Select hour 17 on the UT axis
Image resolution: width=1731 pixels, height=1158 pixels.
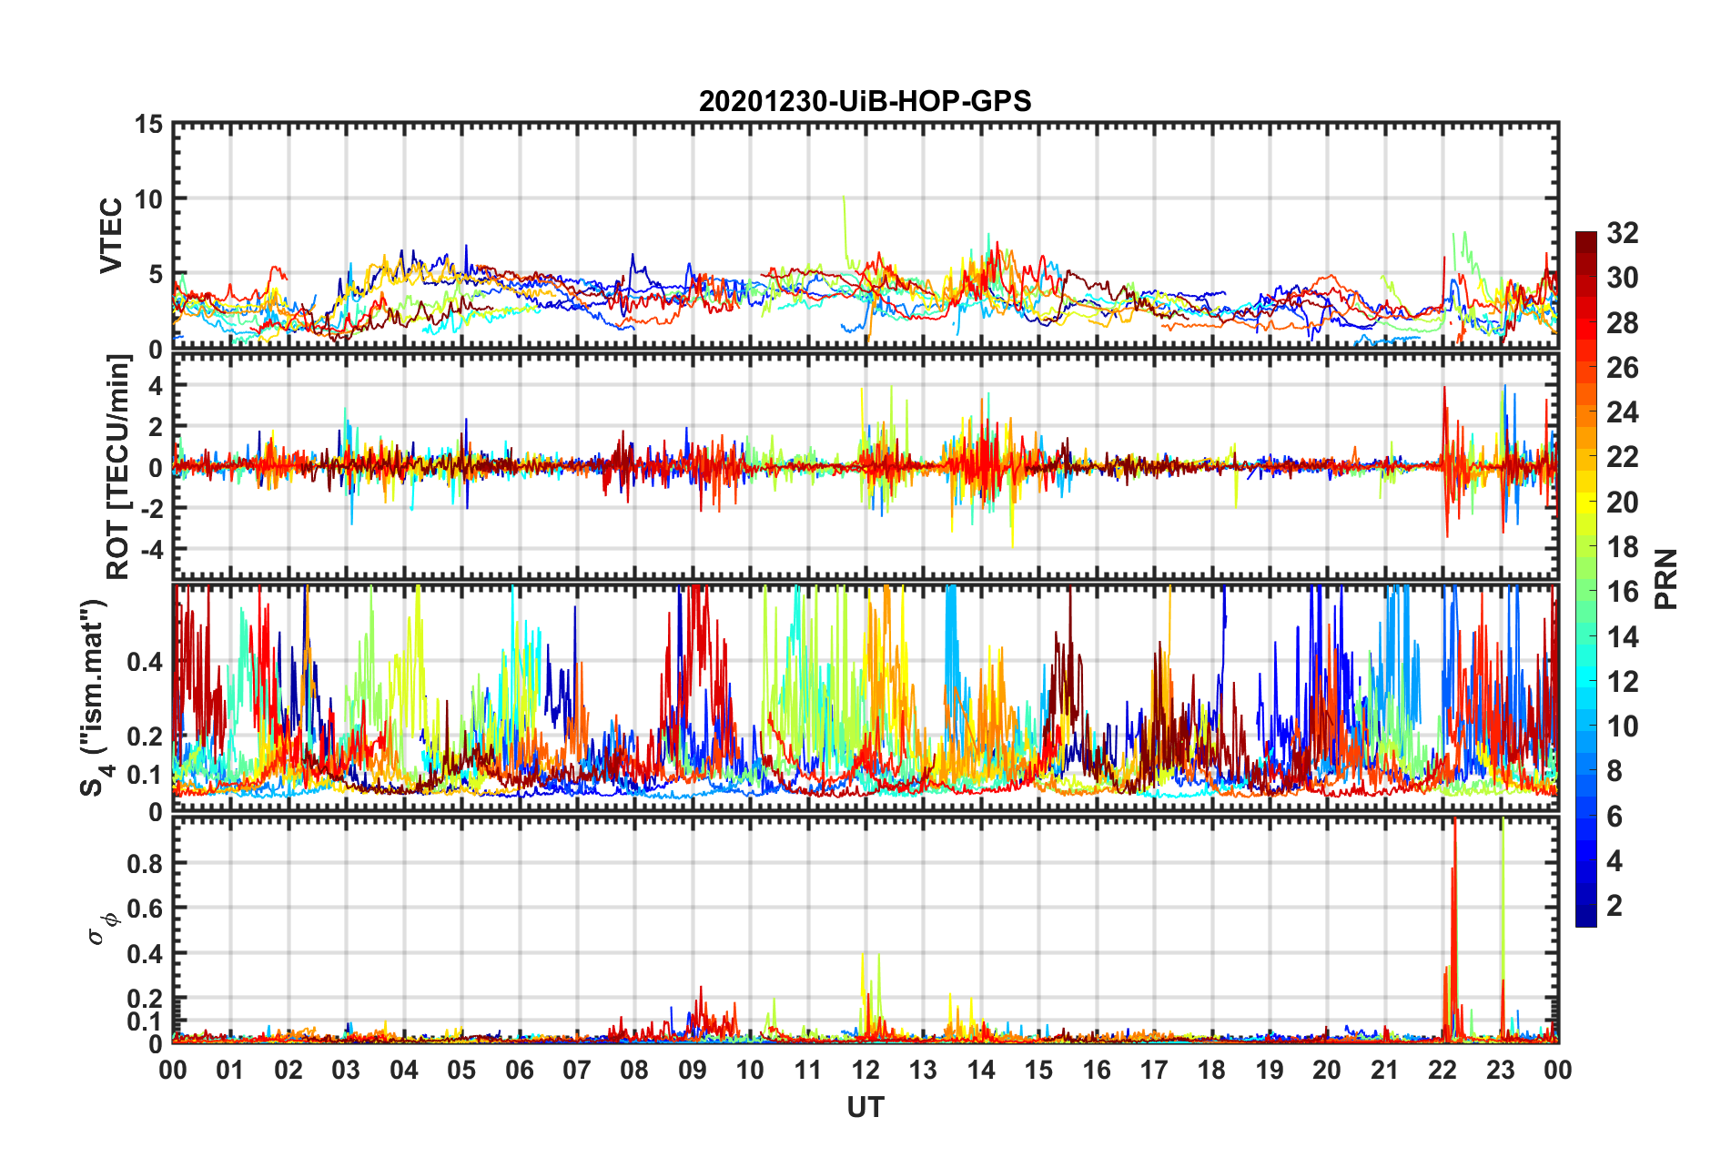(x=1154, y=1070)
